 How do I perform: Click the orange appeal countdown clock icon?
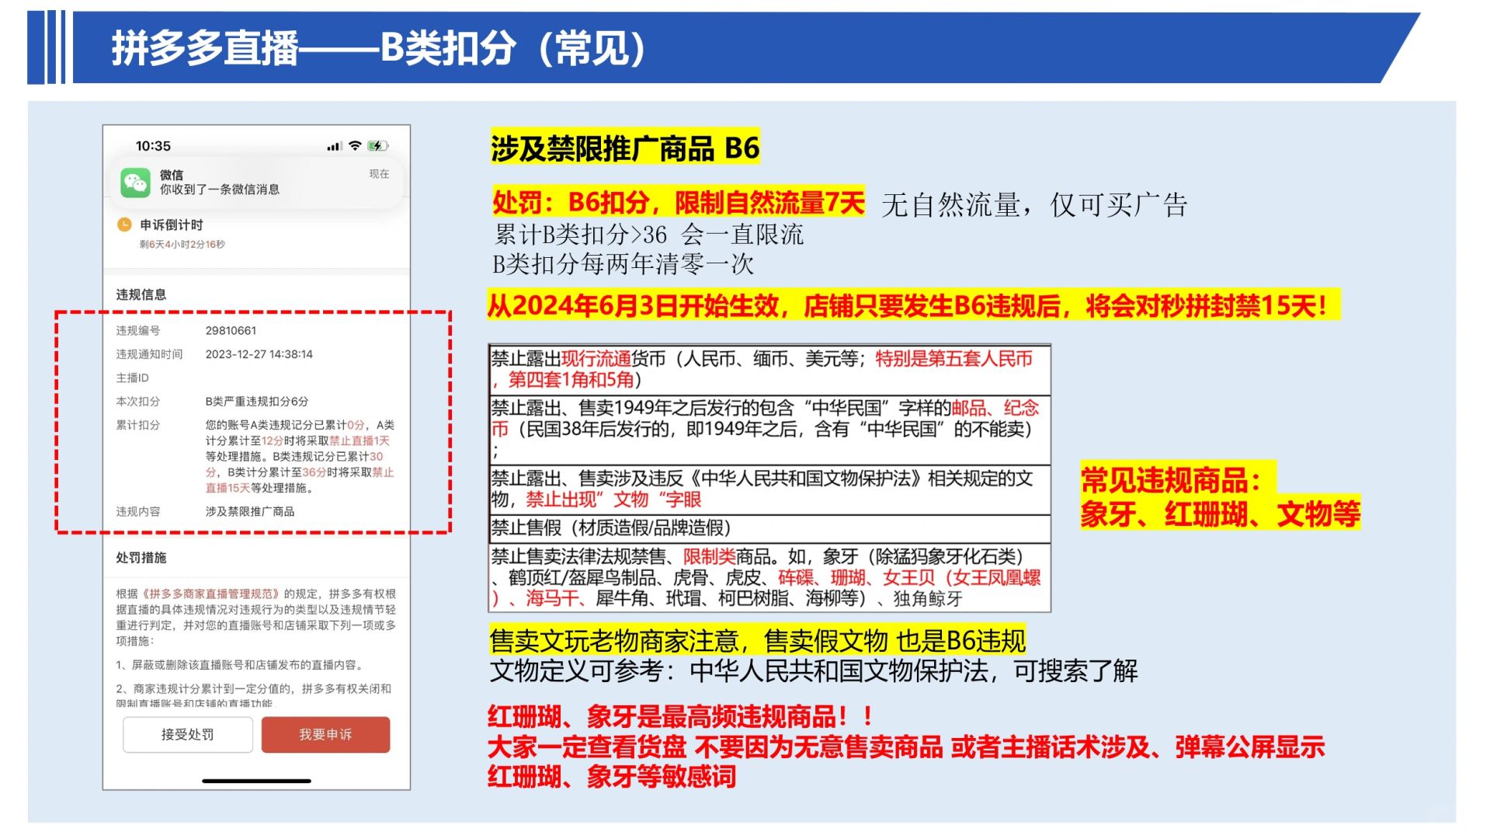tap(124, 225)
